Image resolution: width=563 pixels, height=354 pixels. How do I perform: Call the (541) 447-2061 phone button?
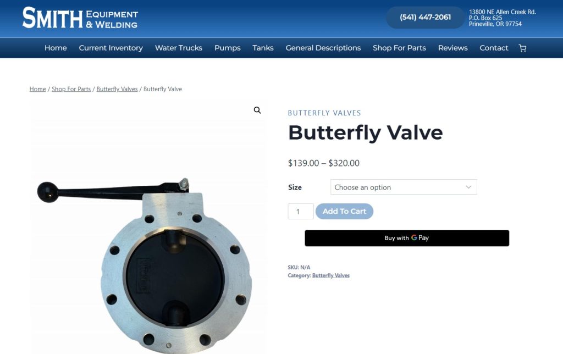pyautogui.click(x=425, y=17)
